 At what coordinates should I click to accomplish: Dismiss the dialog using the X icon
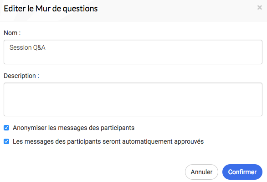click(259, 7)
